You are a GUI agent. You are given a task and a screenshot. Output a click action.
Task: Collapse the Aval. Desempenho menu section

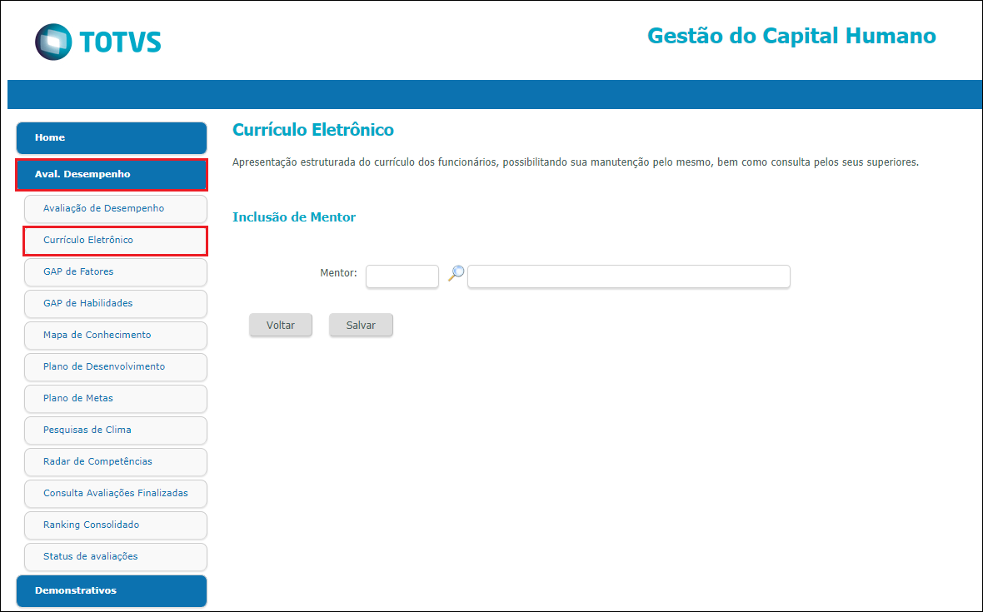(x=112, y=175)
